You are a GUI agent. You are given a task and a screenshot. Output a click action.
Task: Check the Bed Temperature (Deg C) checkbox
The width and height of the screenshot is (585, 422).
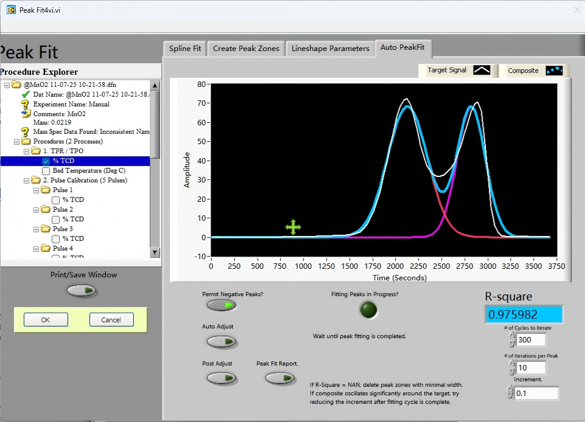pos(46,171)
